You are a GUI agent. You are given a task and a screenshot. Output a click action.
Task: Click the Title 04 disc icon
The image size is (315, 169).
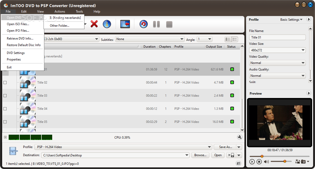[28, 109]
